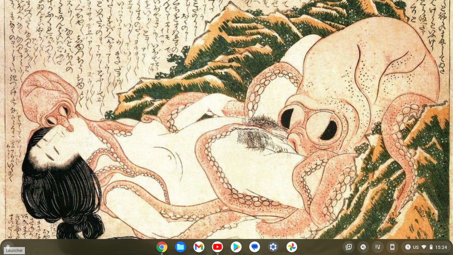Open the Launcher from the shelf

[x=8, y=247]
